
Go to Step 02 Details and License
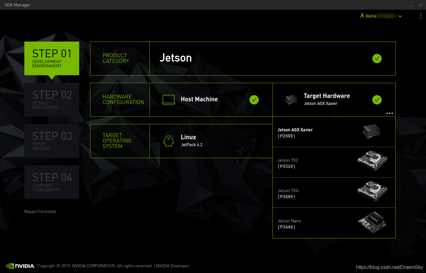click(52, 99)
